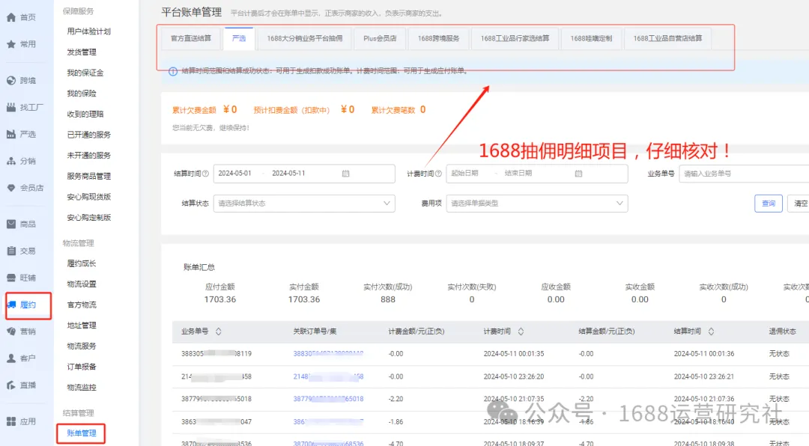Switch to 1688哇噻定制 tab
The width and height of the screenshot is (809, 446).
[591, 39]
